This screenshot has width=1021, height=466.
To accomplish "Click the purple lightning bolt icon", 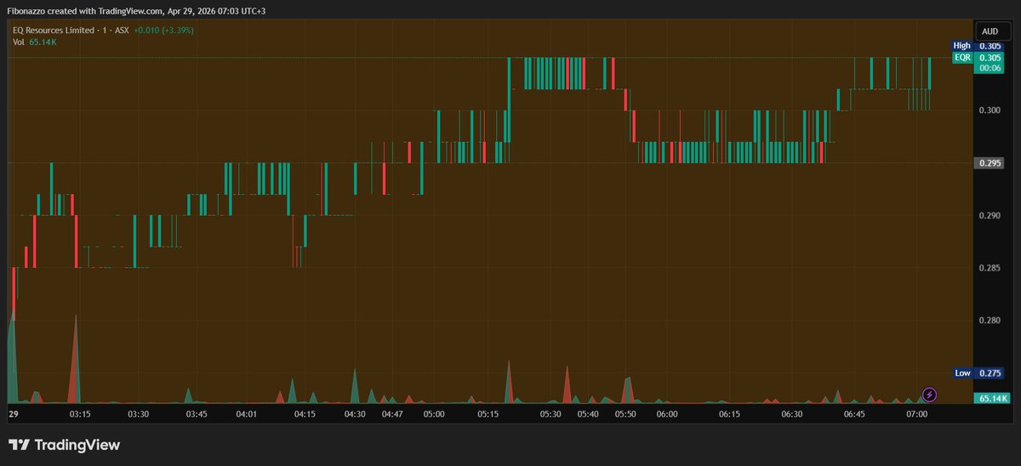I will click(x=930, y=395).
